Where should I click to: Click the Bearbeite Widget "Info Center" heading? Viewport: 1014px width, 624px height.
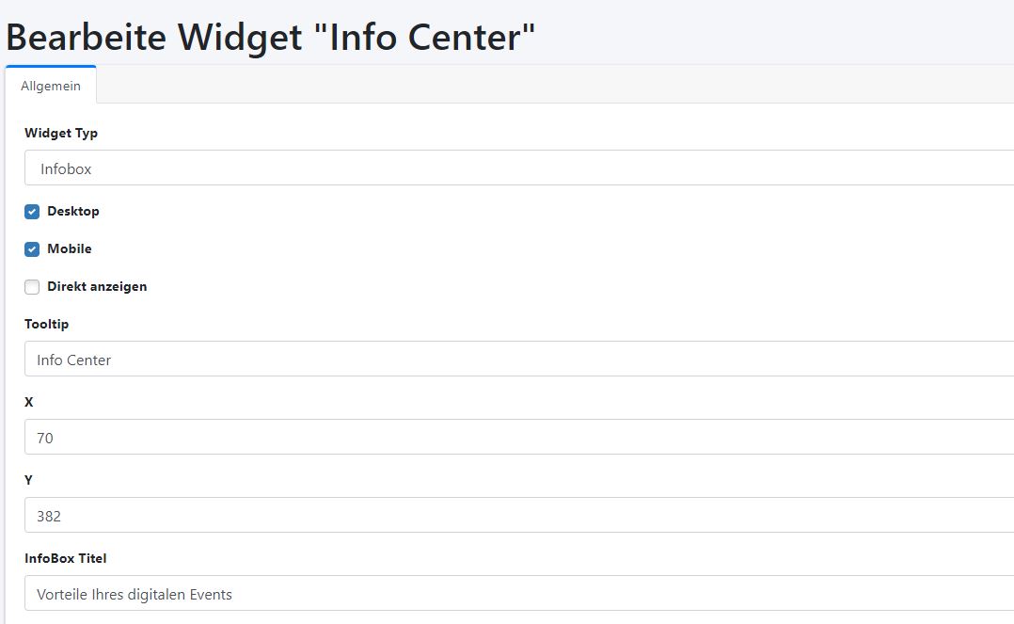[x=271, y=38]
